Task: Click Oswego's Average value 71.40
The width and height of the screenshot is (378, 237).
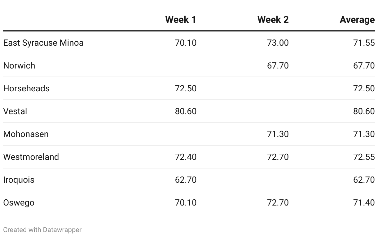Action: [364, 202]
